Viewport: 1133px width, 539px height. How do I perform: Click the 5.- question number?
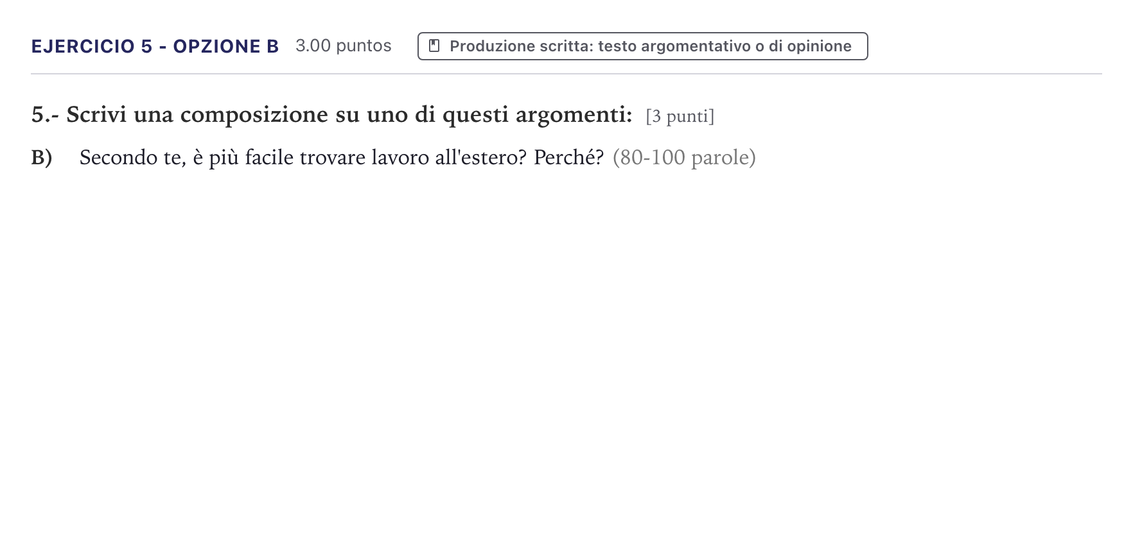point(45,115)
